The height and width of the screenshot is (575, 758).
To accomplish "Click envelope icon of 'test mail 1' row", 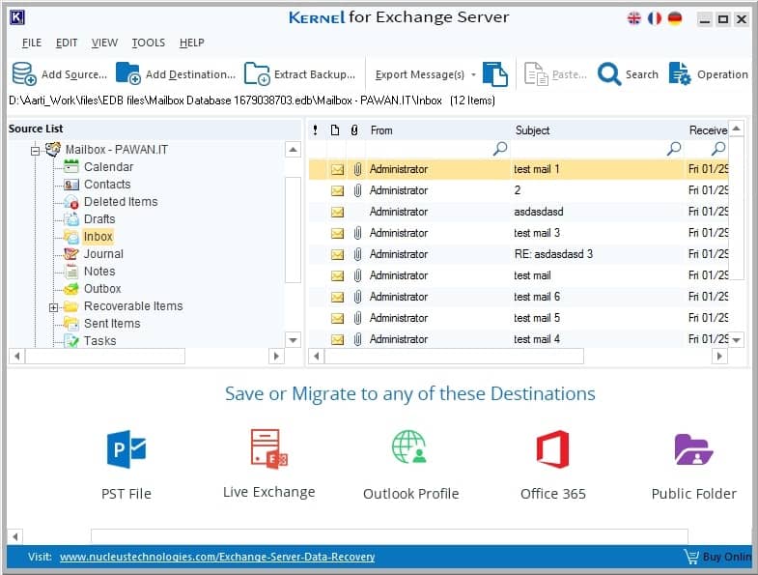I will click(x=337, y=169).
